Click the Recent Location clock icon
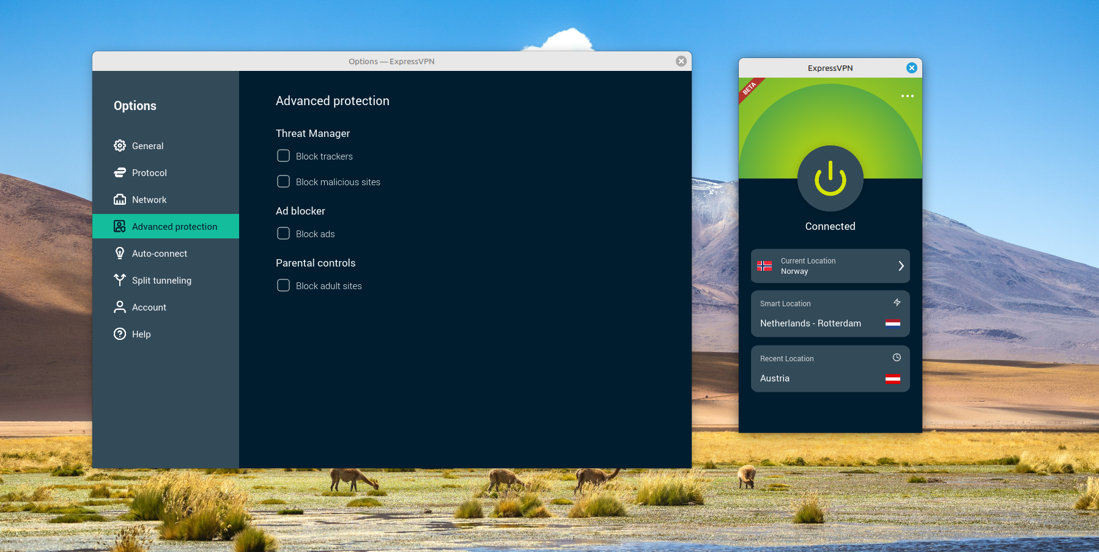Viewport: 1099px width, 552px height. click(x=897, y=358)
